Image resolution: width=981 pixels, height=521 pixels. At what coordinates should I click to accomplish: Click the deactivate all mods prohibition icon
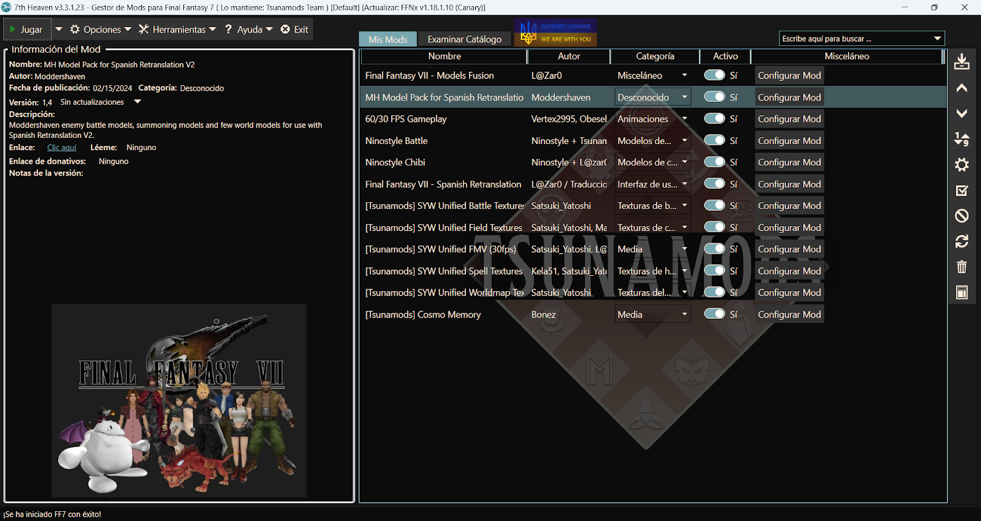click(x=961, y=216)
